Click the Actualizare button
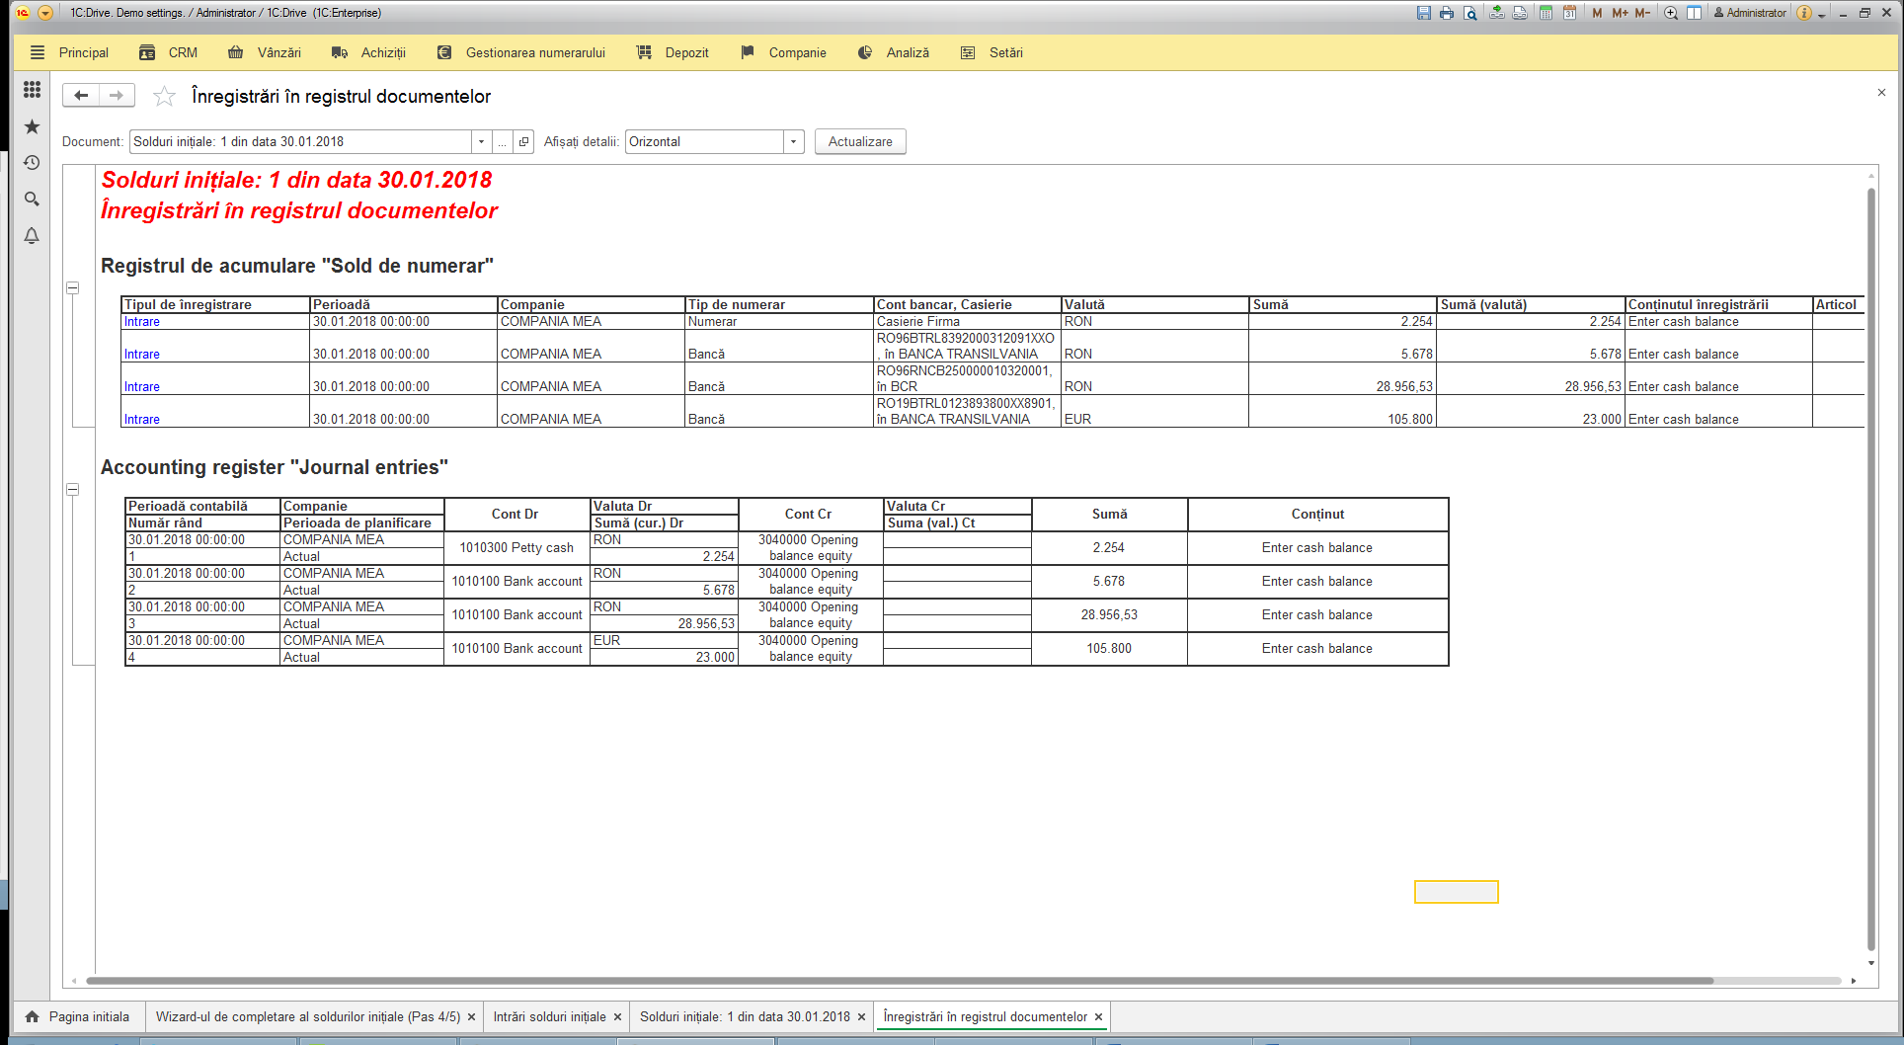The width and height of the screenshot is (1904, 1045). pos(860,141)
